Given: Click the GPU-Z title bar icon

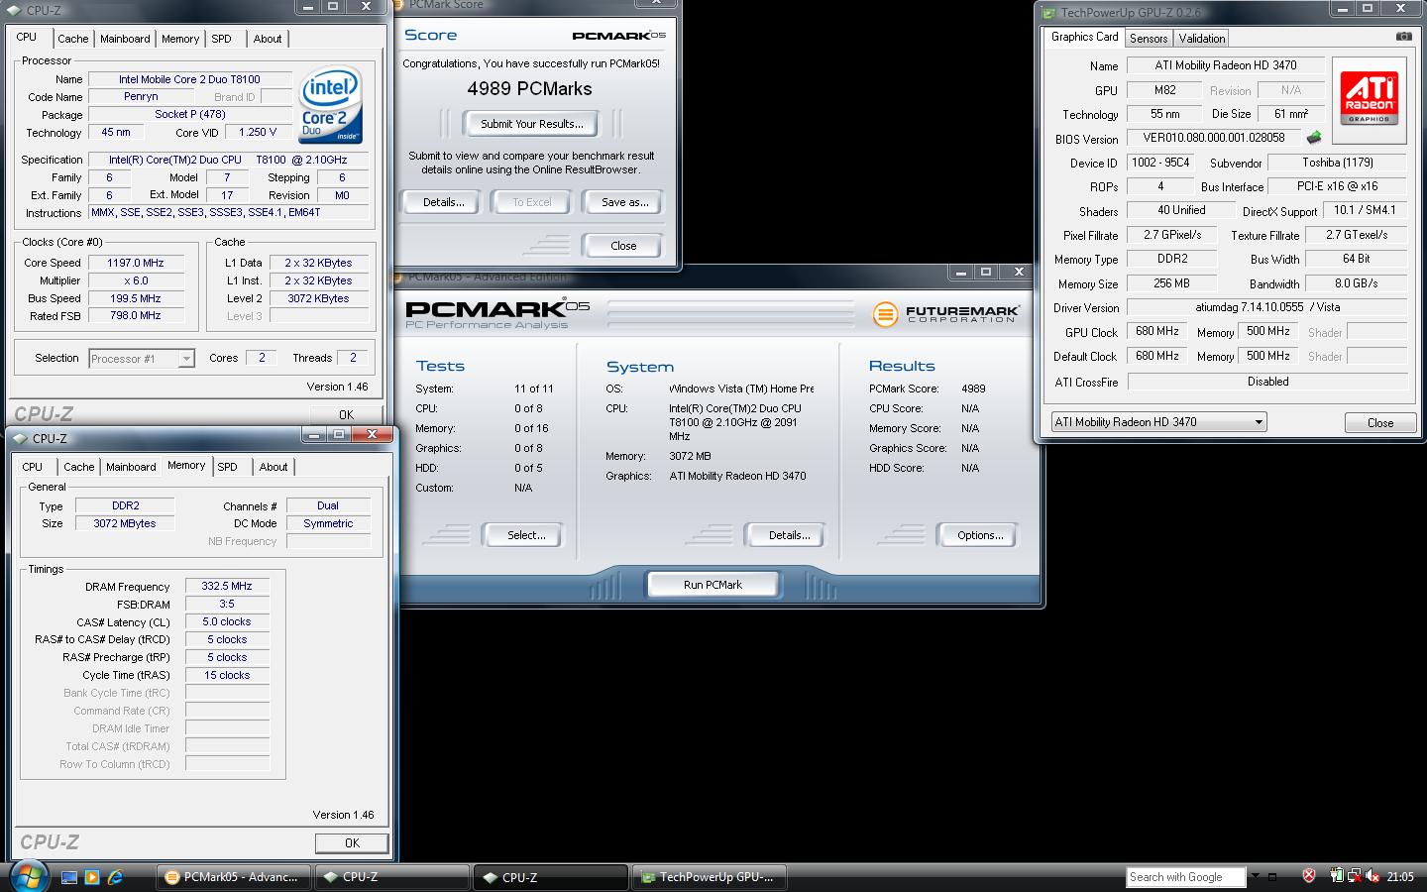Looking at the screenshot, I should 1049,13.
